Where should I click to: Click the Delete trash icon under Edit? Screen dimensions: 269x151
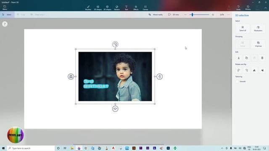coord(262,58)
